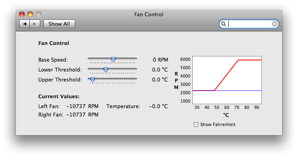Click inside the search input field
Screen dimensions: 298x157
(249, 24)
